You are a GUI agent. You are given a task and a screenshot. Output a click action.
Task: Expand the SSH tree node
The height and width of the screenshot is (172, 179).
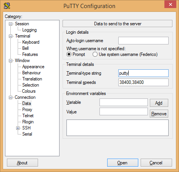18,128
